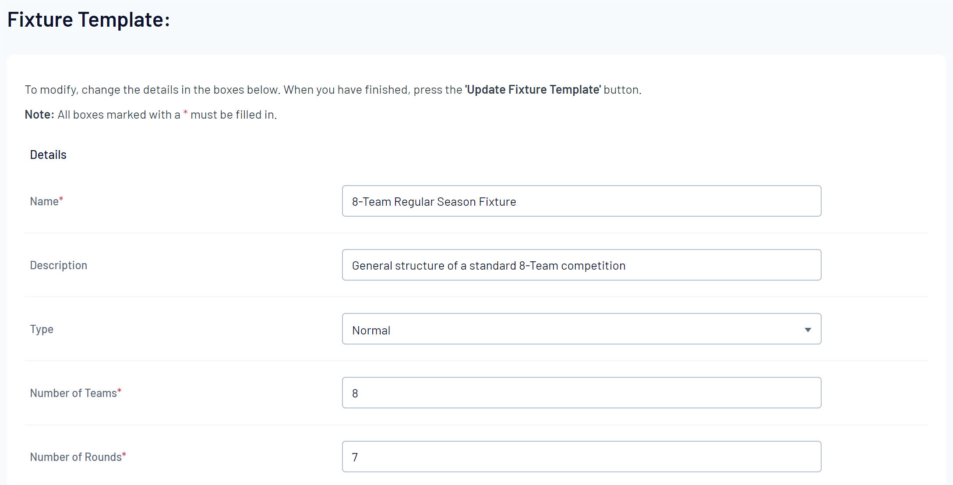Click the red asterisk in the Note line
Image resolution: width=953 pixels, height=485 pixels.
[x=185, y=113]
